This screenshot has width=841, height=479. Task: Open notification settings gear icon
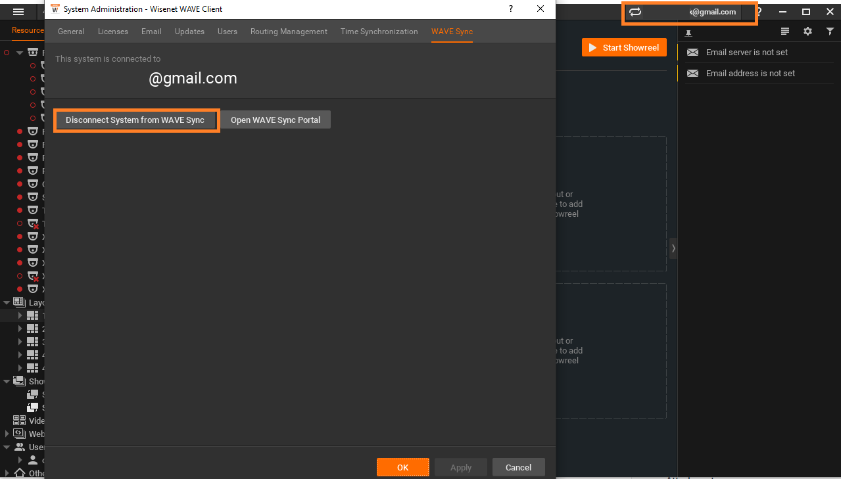(x=808, y=32)
